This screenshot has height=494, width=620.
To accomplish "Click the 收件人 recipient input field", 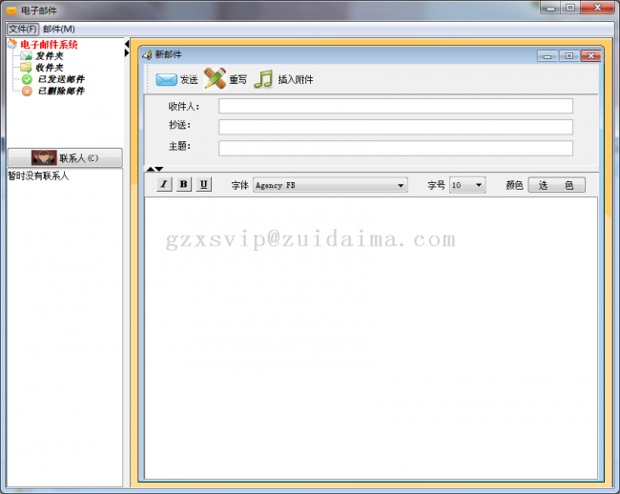I will [x=395, y=106].
